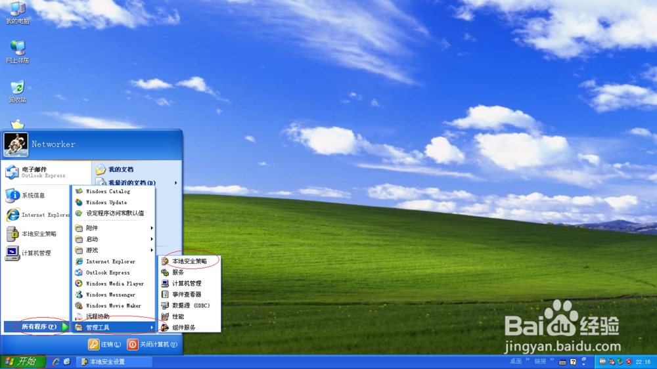
Task: Expand the 启动 program folder
Action: 114,239
